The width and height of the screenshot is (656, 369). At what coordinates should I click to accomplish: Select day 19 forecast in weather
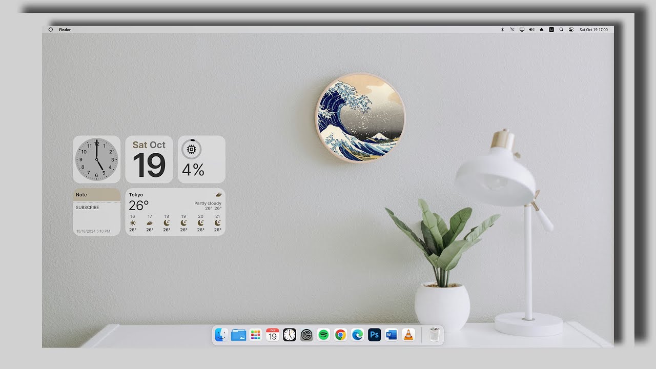pyautogui.click(x=183, y=223)
